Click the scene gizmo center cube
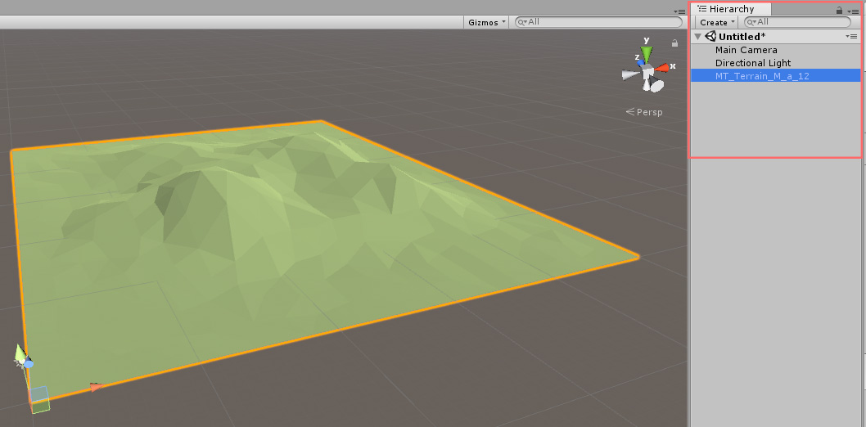 (647, 72)
